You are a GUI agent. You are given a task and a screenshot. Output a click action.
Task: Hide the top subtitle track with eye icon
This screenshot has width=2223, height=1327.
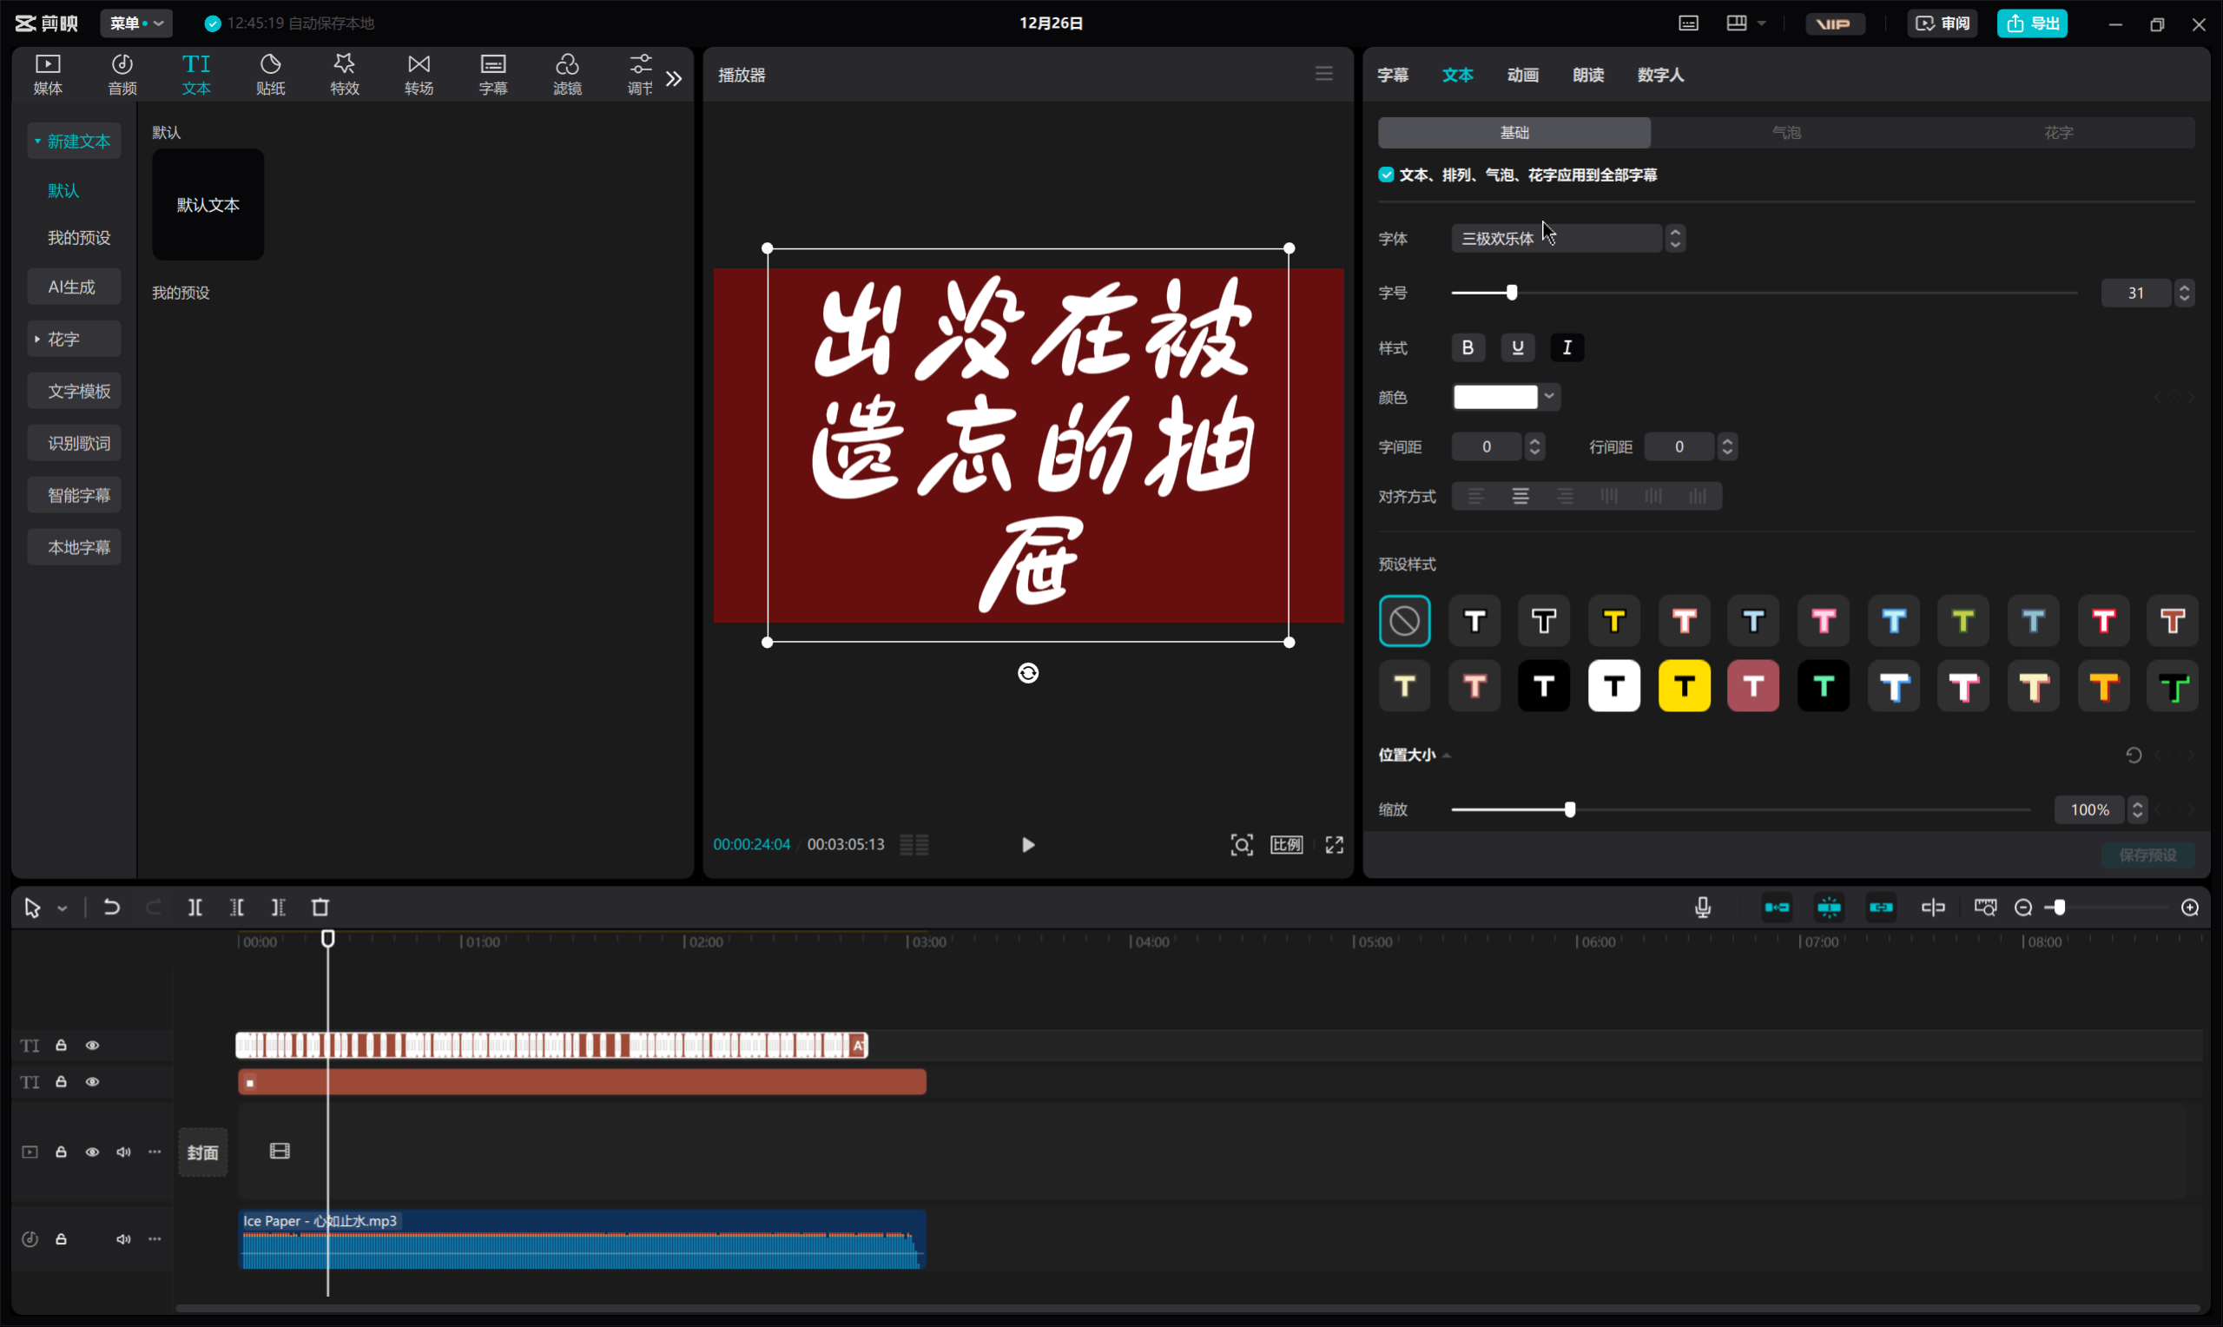coord(92,1046)
